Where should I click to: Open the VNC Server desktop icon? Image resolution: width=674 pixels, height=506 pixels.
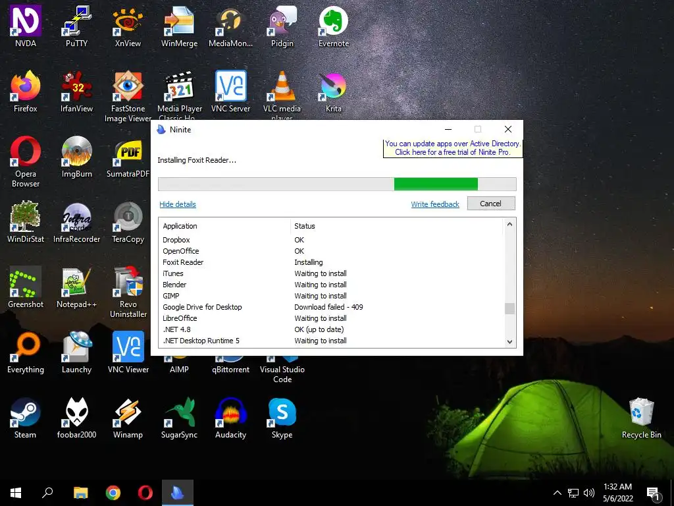230,91
